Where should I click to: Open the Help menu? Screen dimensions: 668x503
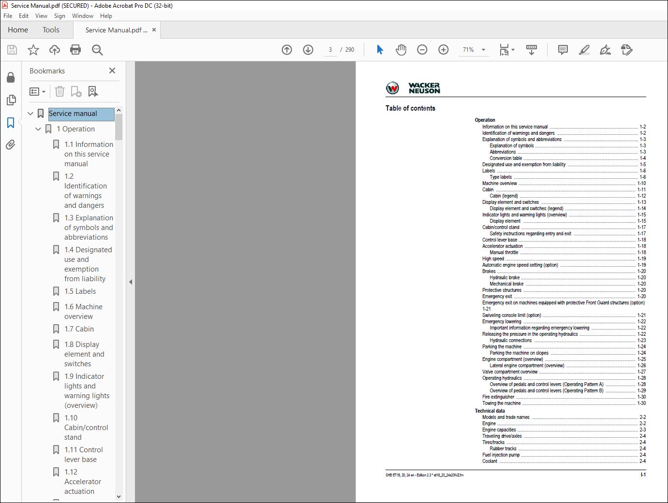pos(106,16)
